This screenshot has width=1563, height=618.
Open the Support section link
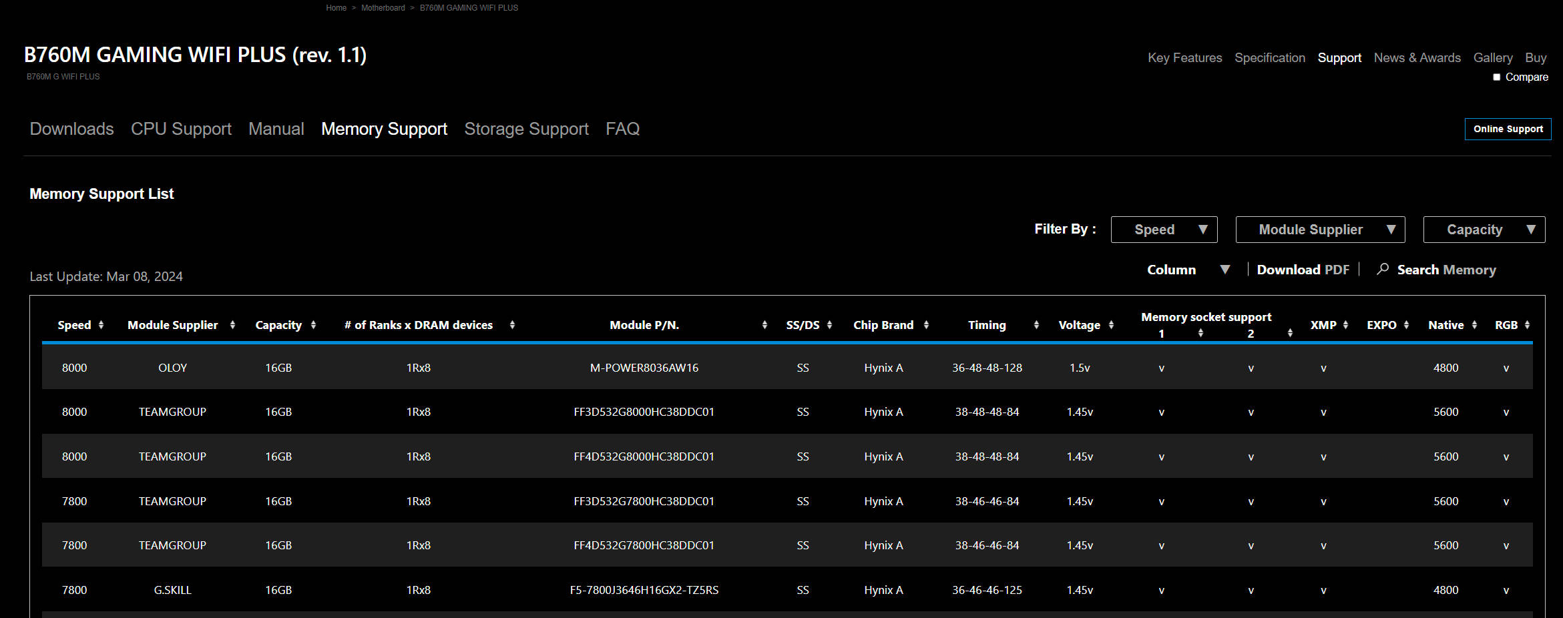(x=1339, y=58)
